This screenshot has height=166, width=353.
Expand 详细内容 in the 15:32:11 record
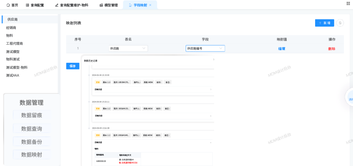coord(210,116)
